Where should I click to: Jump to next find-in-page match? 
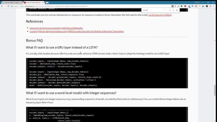[173, 10]
